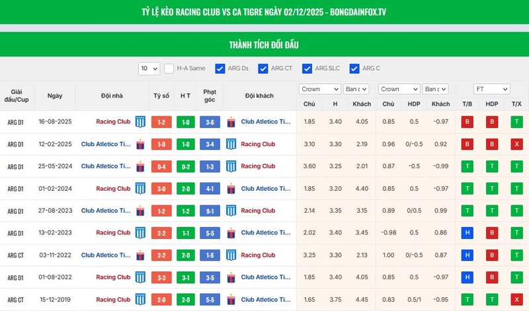Click Tigre crest in 01-02-2024 match row
This screenshot has width=529, height=311.
[x=231, y=189]
